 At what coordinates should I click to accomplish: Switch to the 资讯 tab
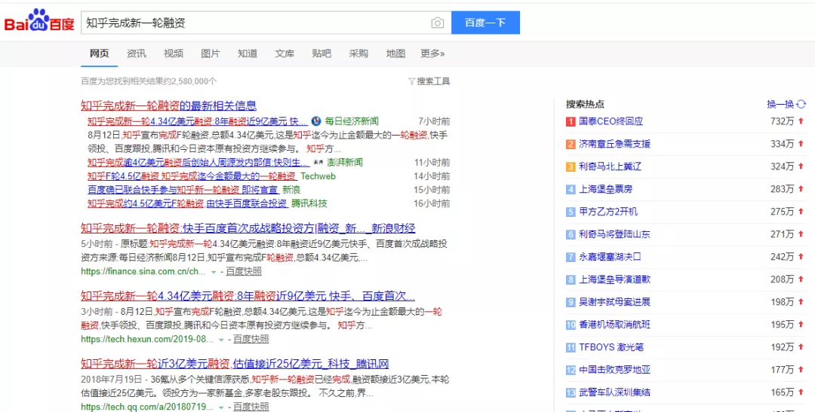click(x=136, y=53)
